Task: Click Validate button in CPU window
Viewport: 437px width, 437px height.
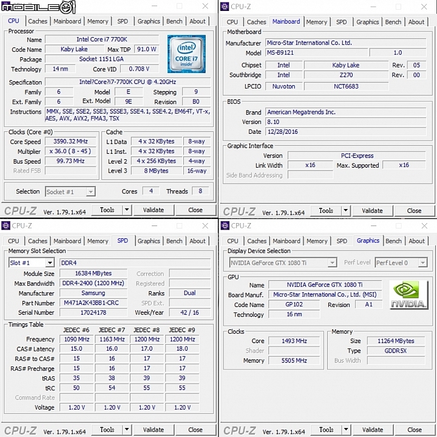Action: 154,210
